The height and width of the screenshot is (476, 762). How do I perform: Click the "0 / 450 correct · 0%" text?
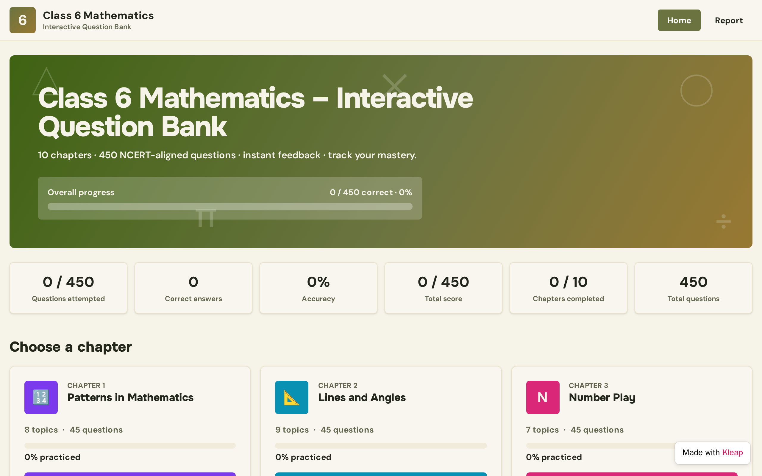(371, 192)
